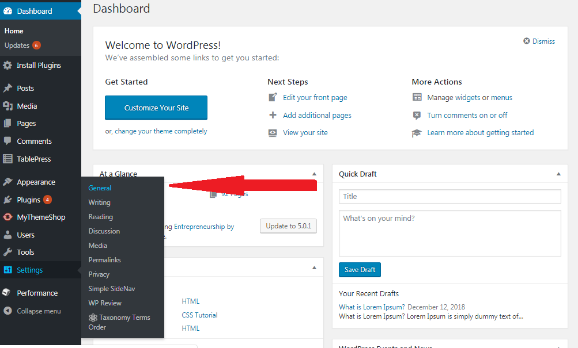This screenshot has height=348, width=578.
Task: Click the Update to 5.0.1 button
Action: 288,226
